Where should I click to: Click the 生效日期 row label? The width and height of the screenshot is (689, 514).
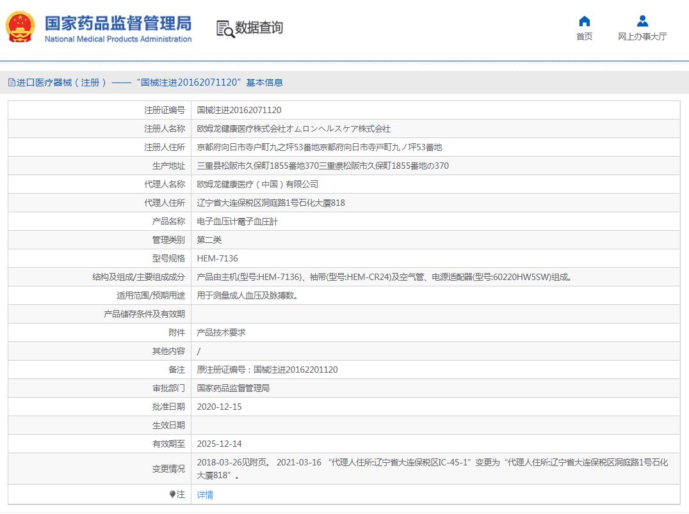pyautogui.click(x=168, y=425)
